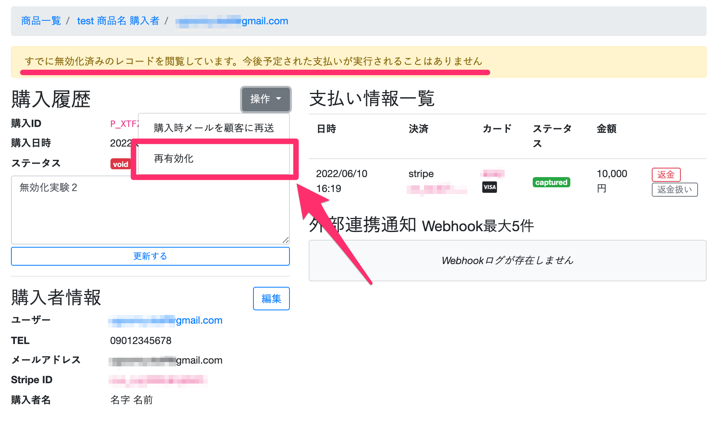Open the test 商品名 購入者 breadcrumb
Image resolution: width=727 pixels, height=431 pixels.
point(118,21)
